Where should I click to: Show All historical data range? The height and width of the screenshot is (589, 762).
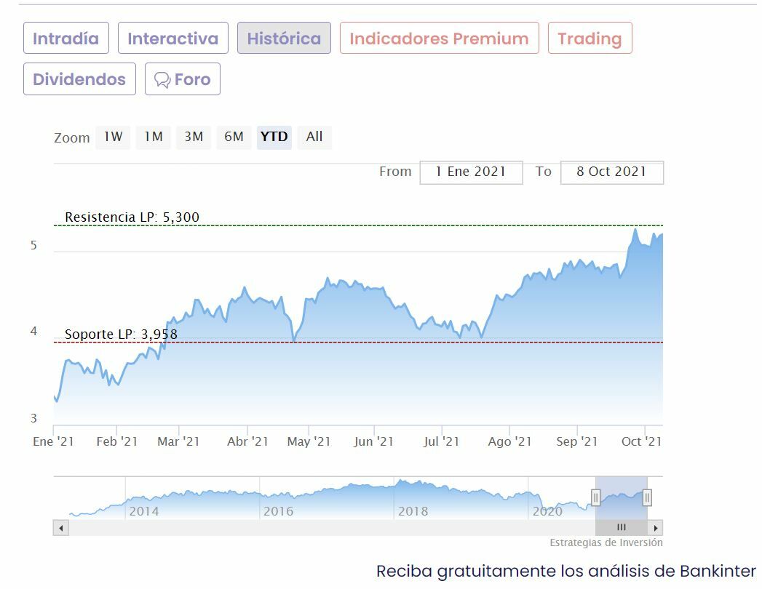[314, 137]
